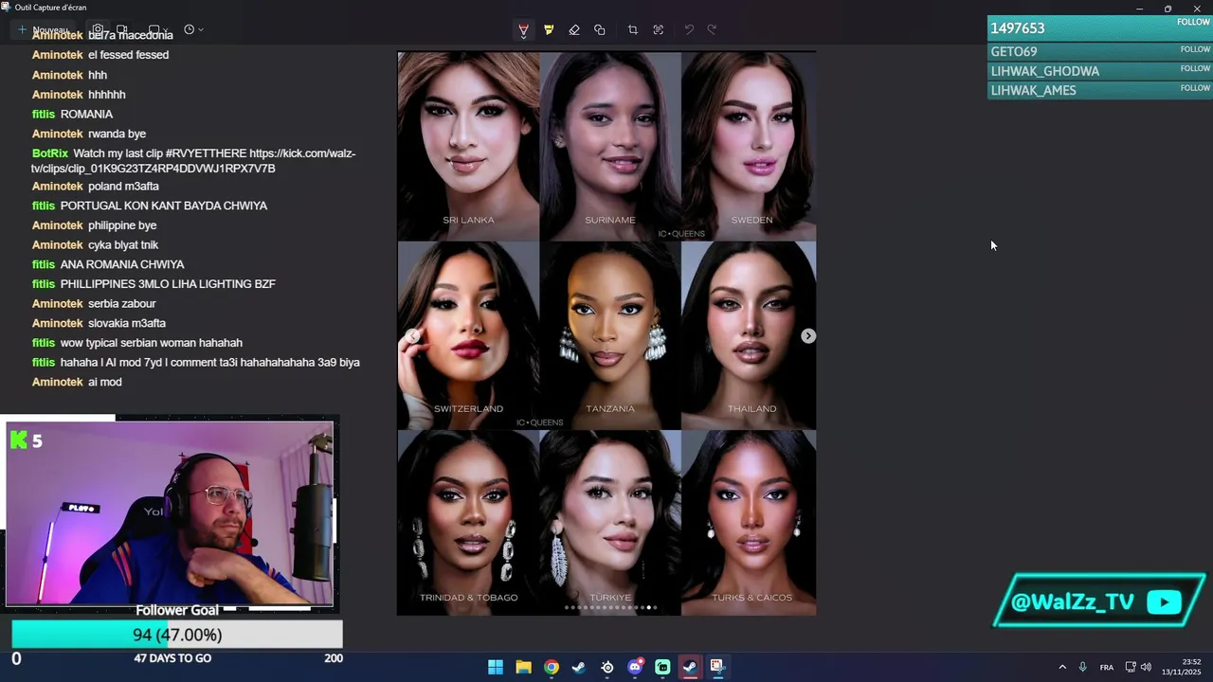Click the Snipping Tool taskbar icon
This screenshot has width=1213, height=682.
pyautogui.click(x=717, y=667)
